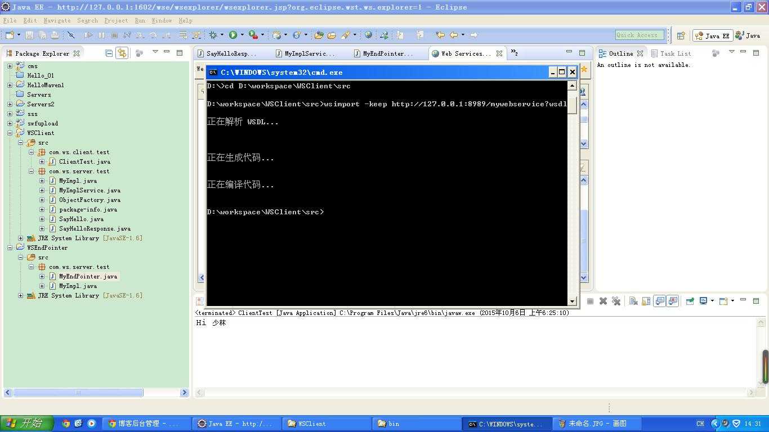Click the Display Selected Console monitor icon
The width and height of the screenshot is (769, 432).
pos(704,301)
